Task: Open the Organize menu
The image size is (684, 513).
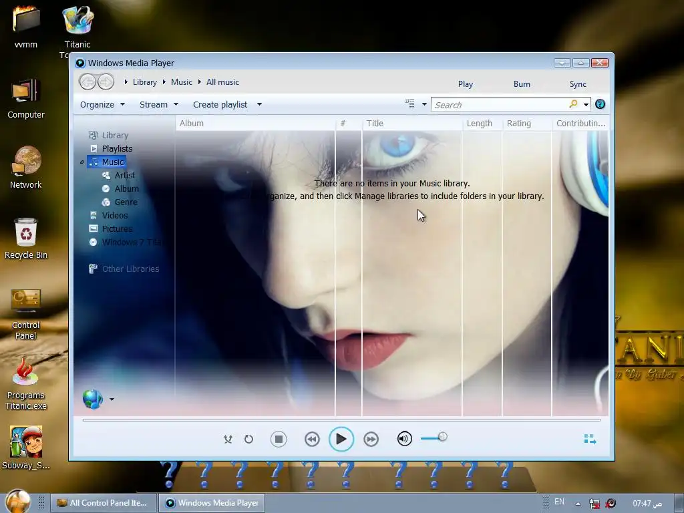Action: pos(102,104)
